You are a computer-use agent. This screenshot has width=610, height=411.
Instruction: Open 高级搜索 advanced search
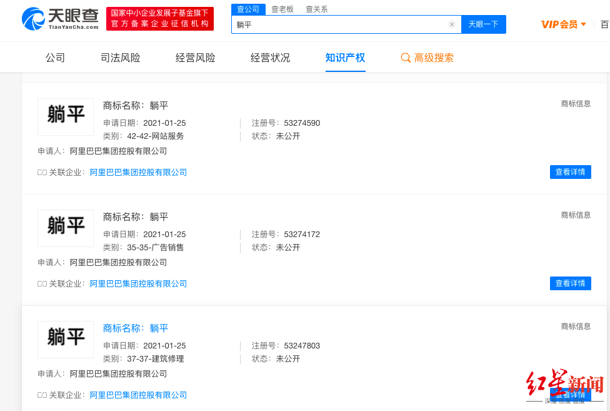point(427,58)
